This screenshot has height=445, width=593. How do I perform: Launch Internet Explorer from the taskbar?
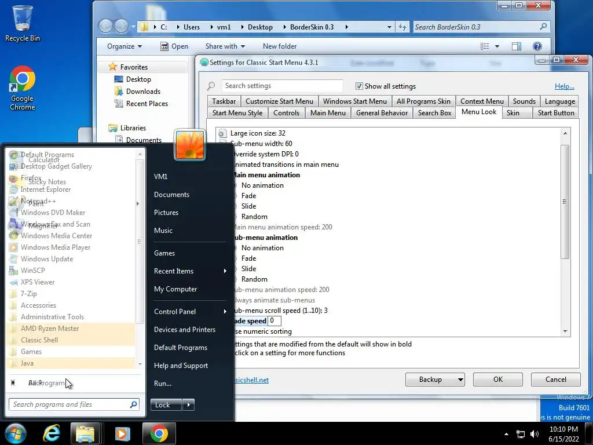pos(52,433)
